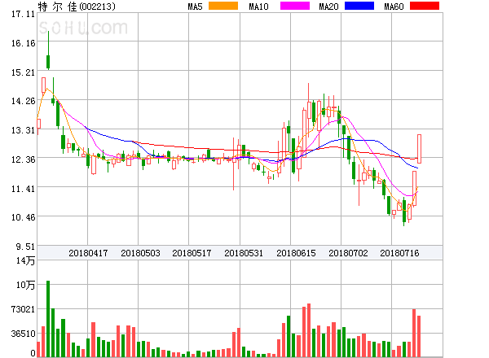Click the 20180716 date label
The height and width of the screenshot is (358, 489).
(x=399, y=253)
